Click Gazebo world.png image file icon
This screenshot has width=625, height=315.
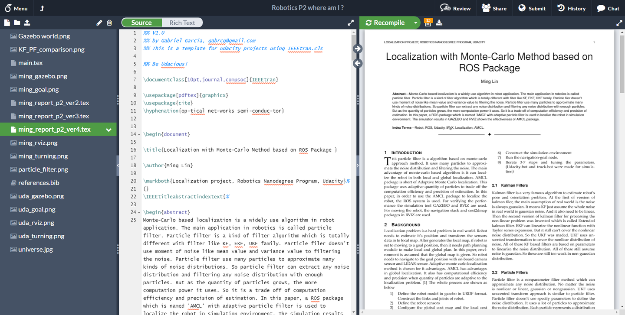tap(13, 36)
